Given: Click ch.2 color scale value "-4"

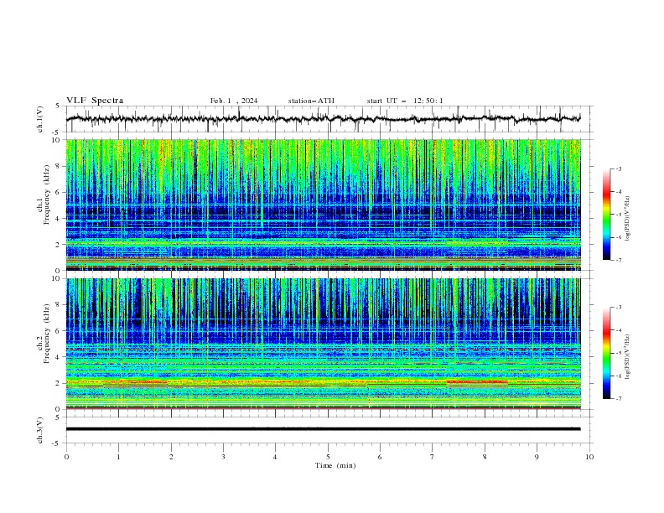Looking at the screenshot, I should tap(619, 330).
